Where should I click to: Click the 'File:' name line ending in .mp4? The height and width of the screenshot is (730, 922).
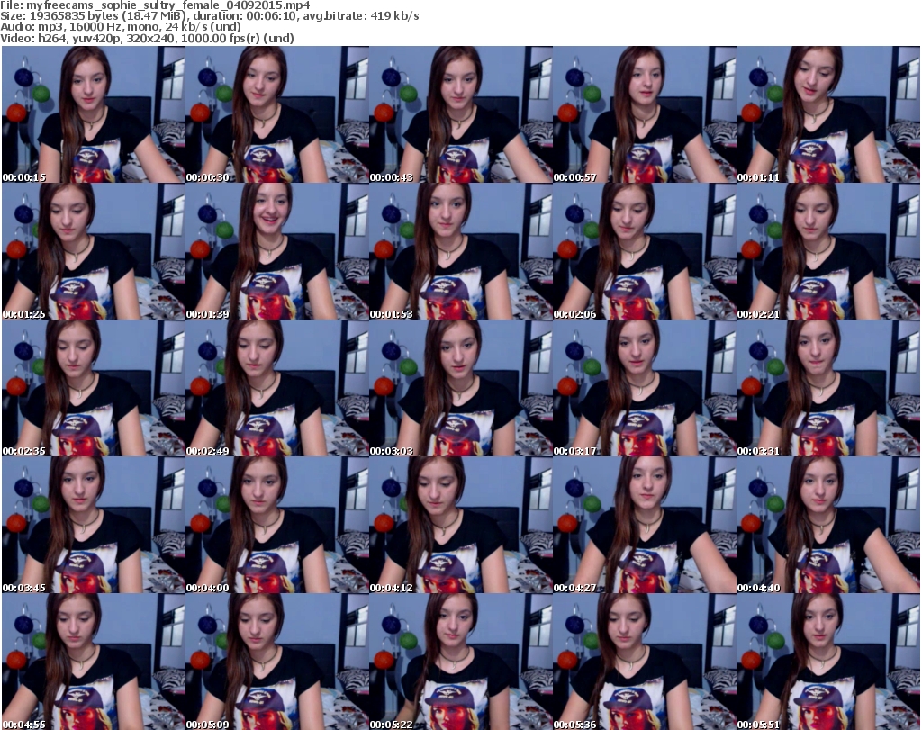(x=155, y=5)
